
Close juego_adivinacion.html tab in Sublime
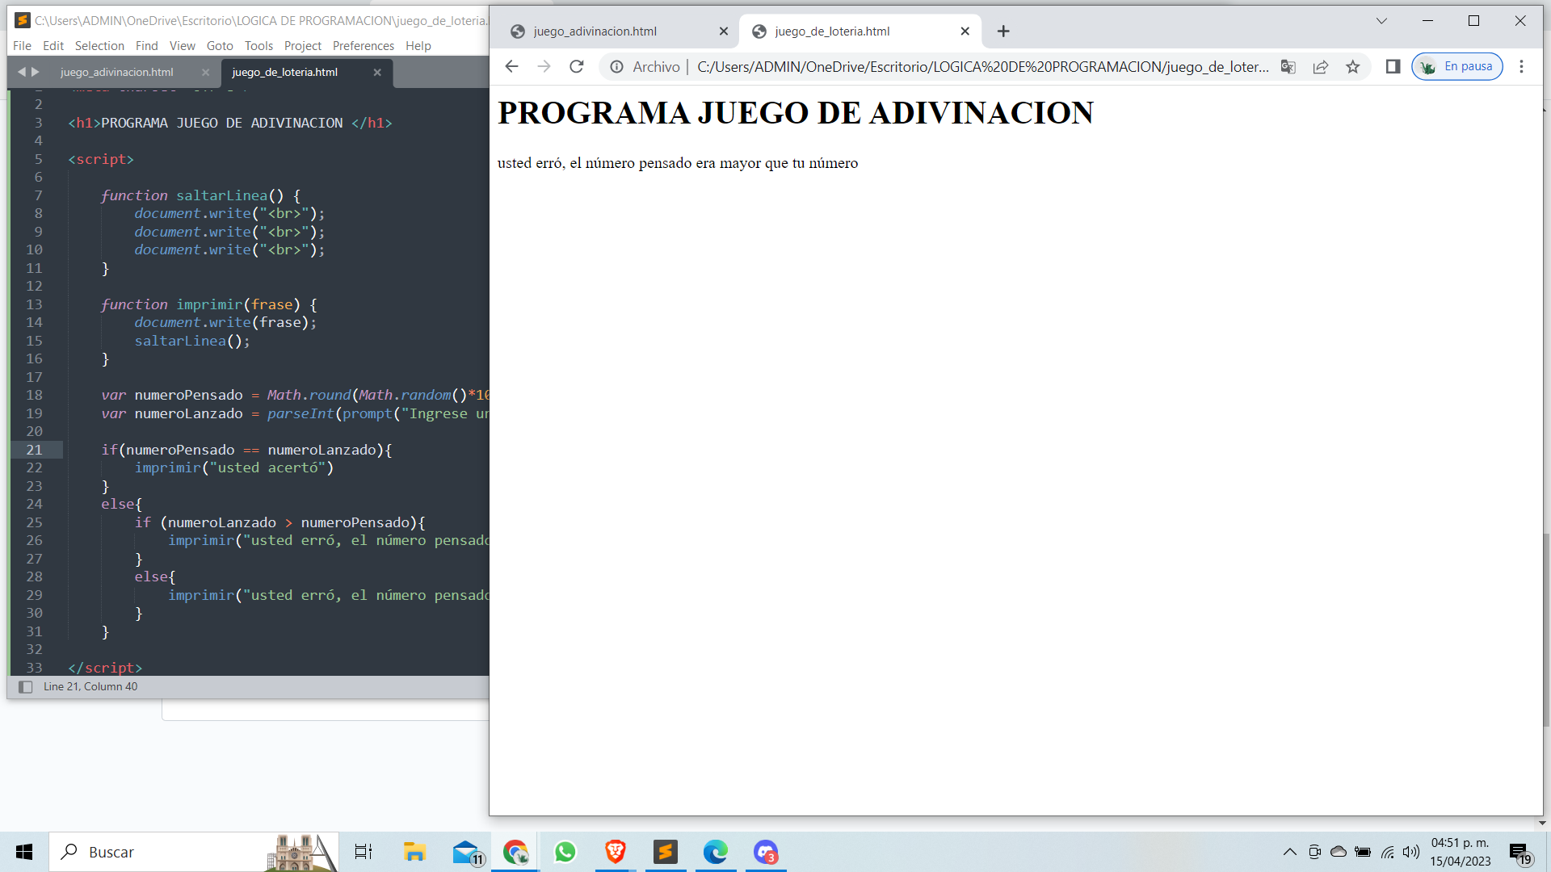pos(205,72)
